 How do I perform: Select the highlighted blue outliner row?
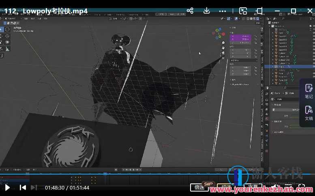tap(290, 66)
